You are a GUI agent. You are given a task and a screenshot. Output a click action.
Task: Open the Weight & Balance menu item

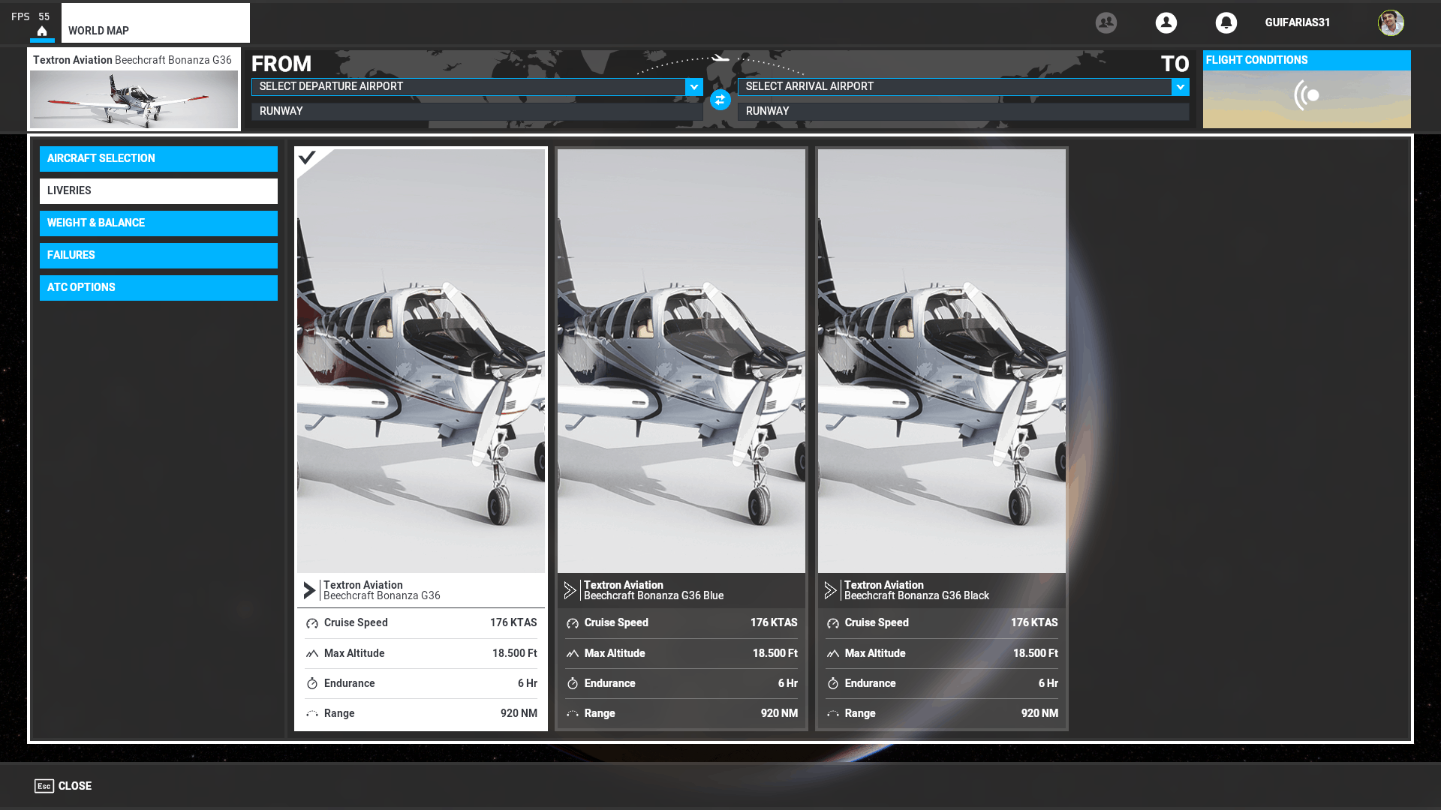click(158, 223)
